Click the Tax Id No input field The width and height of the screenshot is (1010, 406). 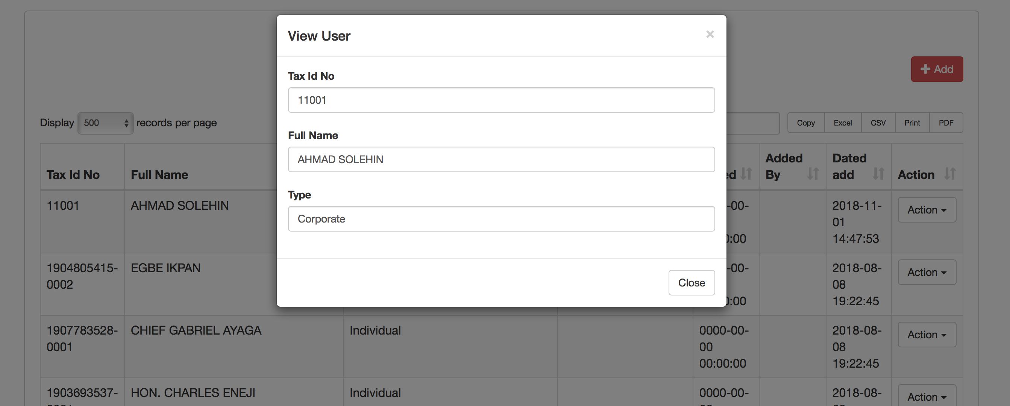coord(501,100)
